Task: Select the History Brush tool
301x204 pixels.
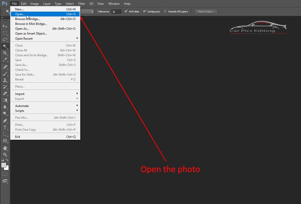Action: click(5, 87)
